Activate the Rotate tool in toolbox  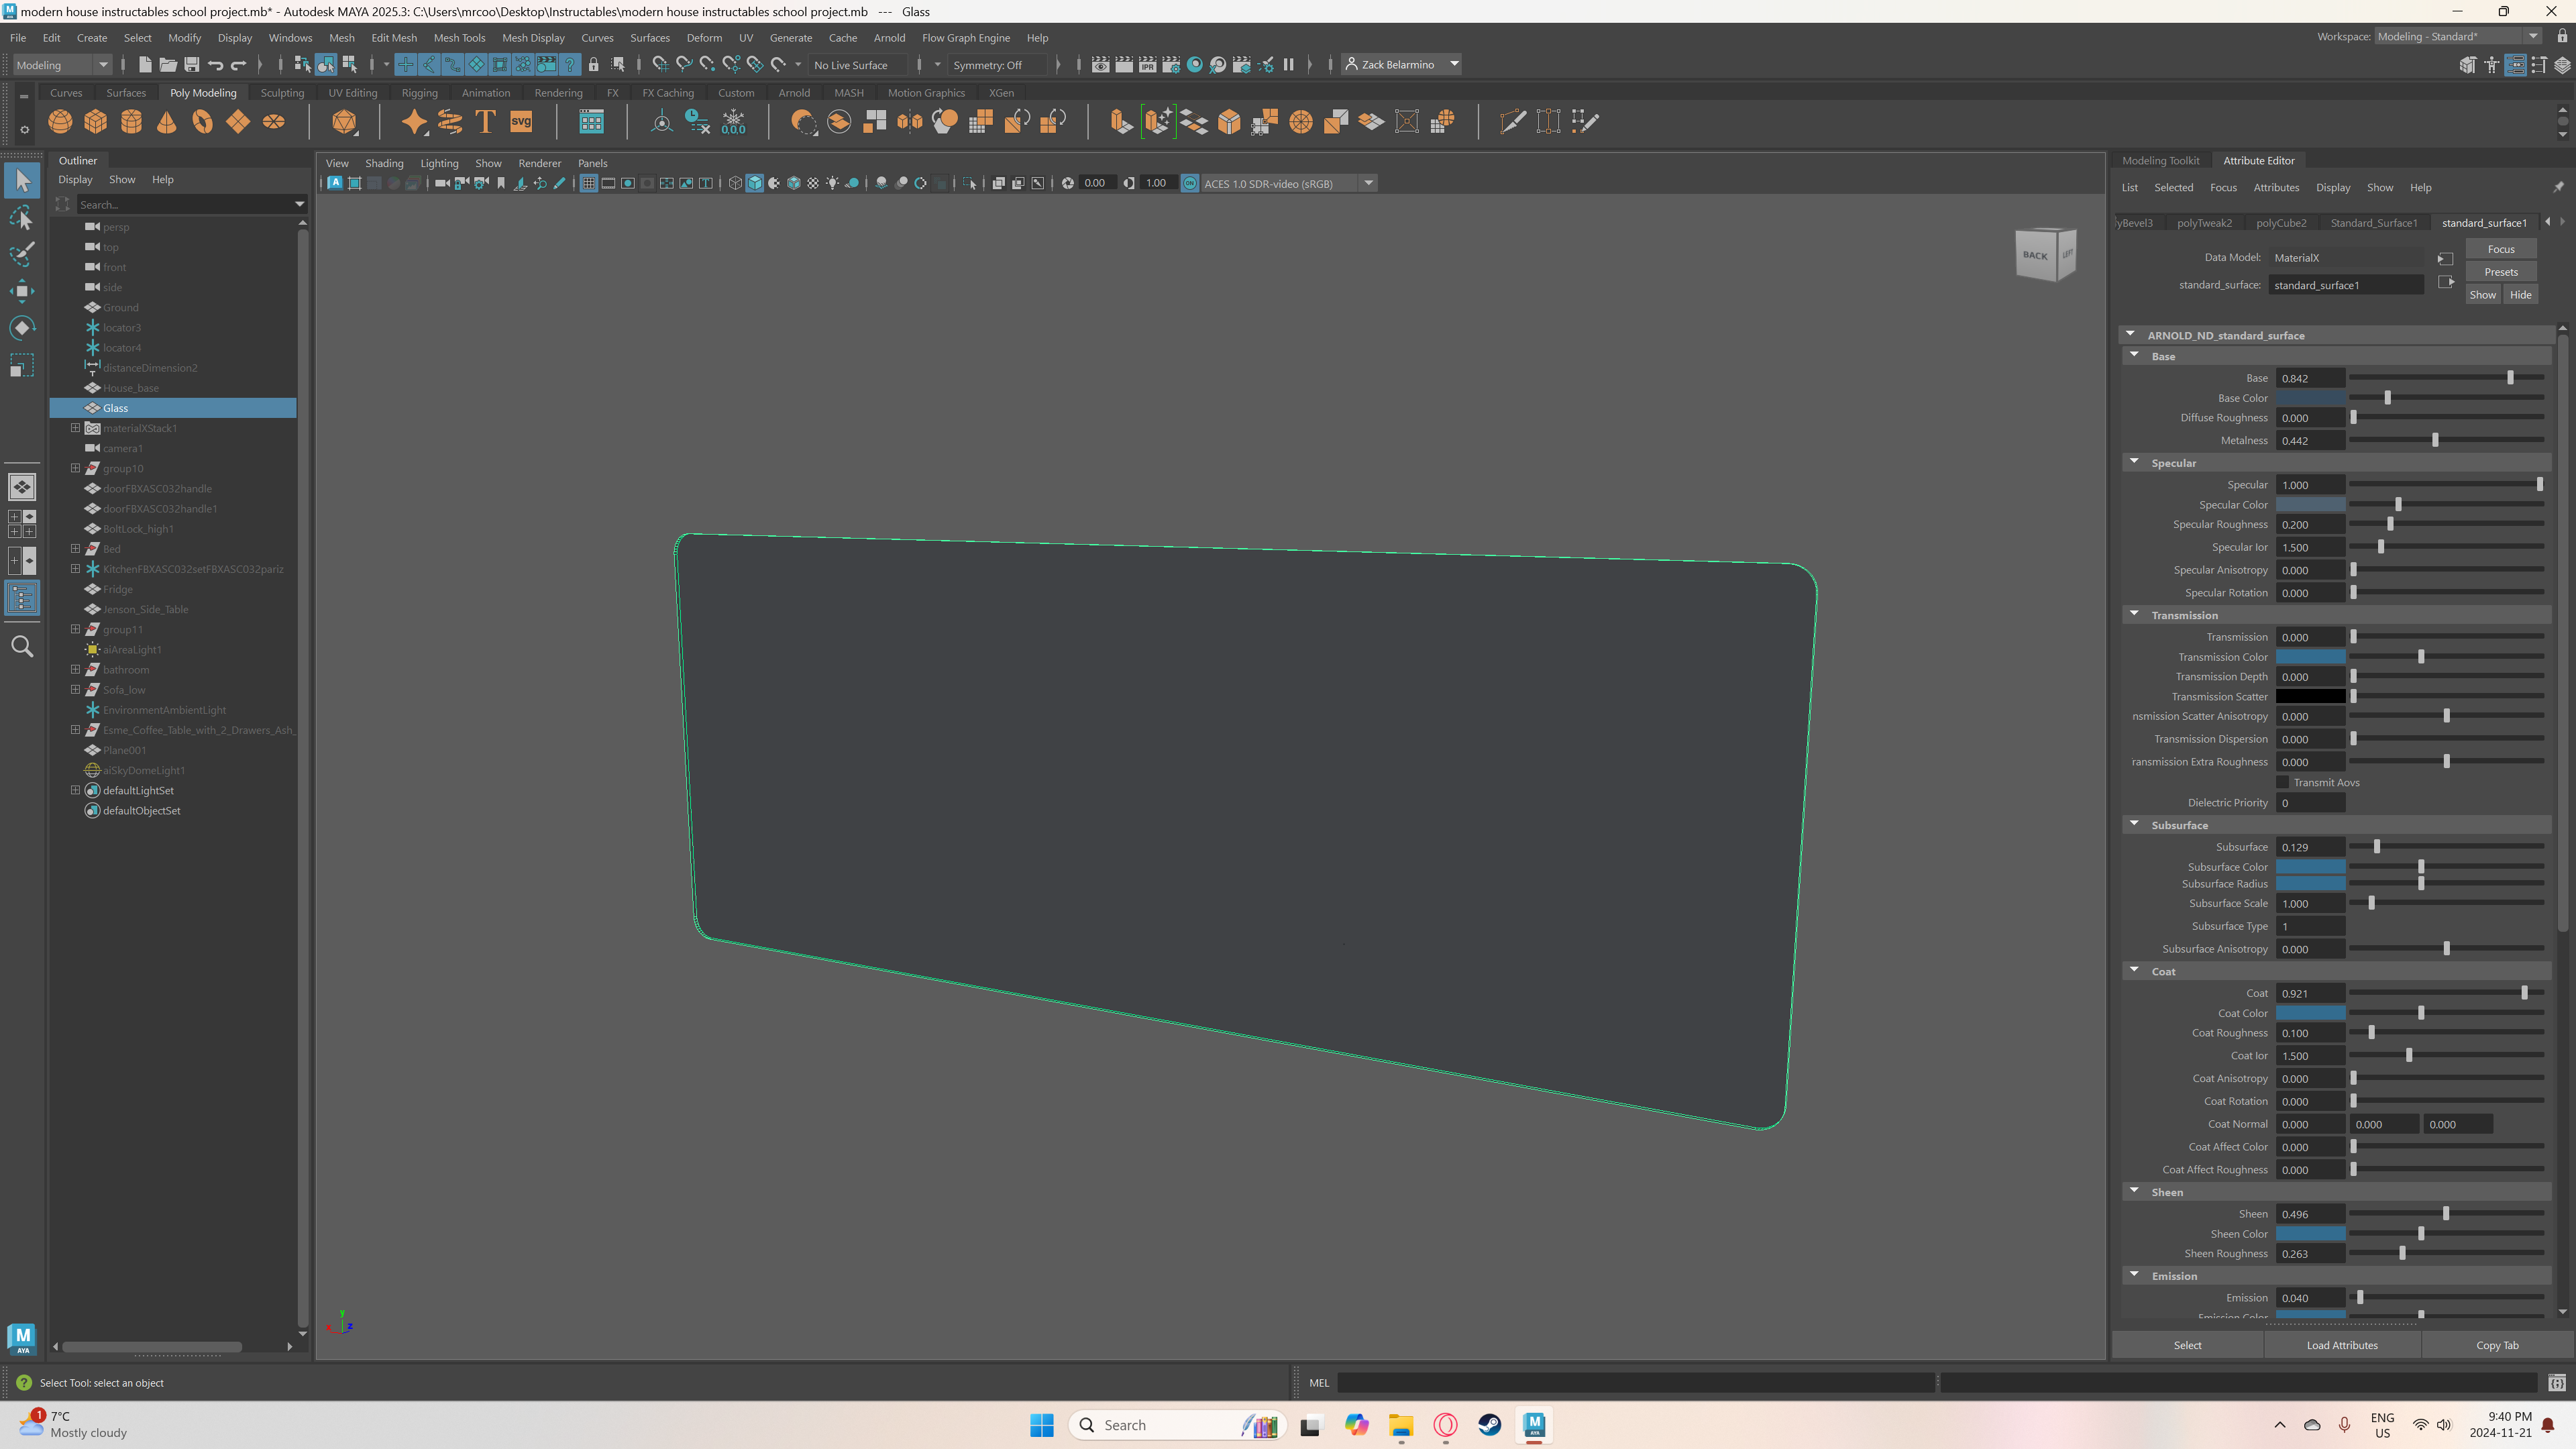[22, 328]
